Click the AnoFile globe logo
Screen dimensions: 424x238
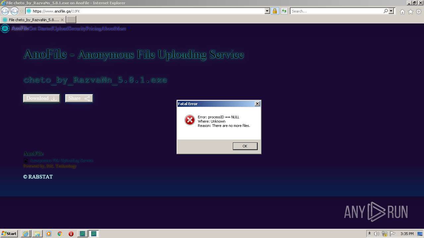tap(5, 28)
